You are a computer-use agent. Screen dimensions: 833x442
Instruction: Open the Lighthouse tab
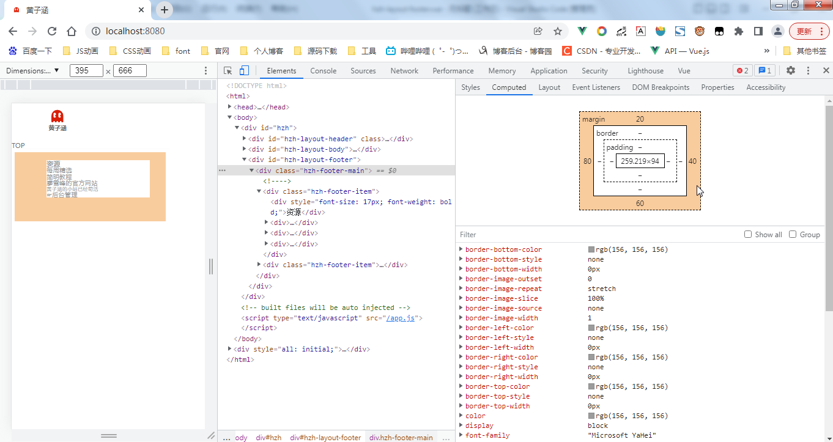[645, 71]
